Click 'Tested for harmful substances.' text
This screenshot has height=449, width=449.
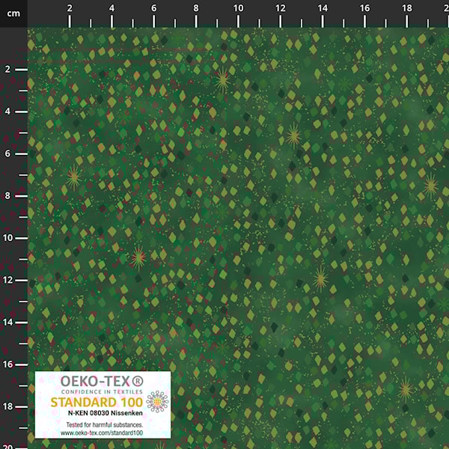tap(102, 424)
